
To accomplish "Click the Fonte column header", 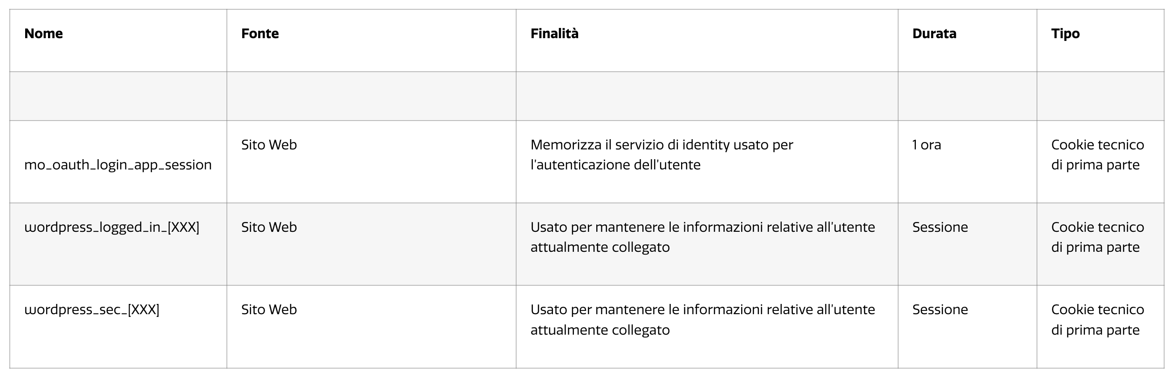I will tap(260, 34).
